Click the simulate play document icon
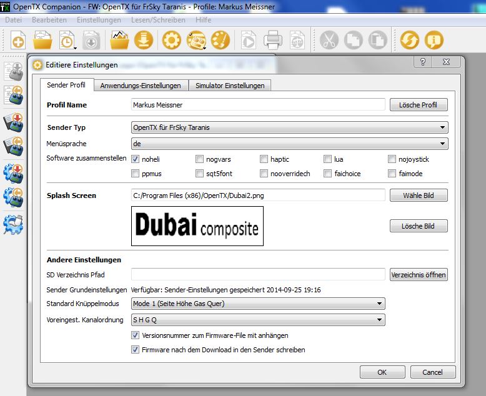 point(248,40)
